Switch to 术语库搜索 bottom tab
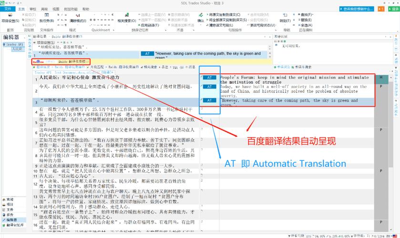 click(x=301, y=67)
